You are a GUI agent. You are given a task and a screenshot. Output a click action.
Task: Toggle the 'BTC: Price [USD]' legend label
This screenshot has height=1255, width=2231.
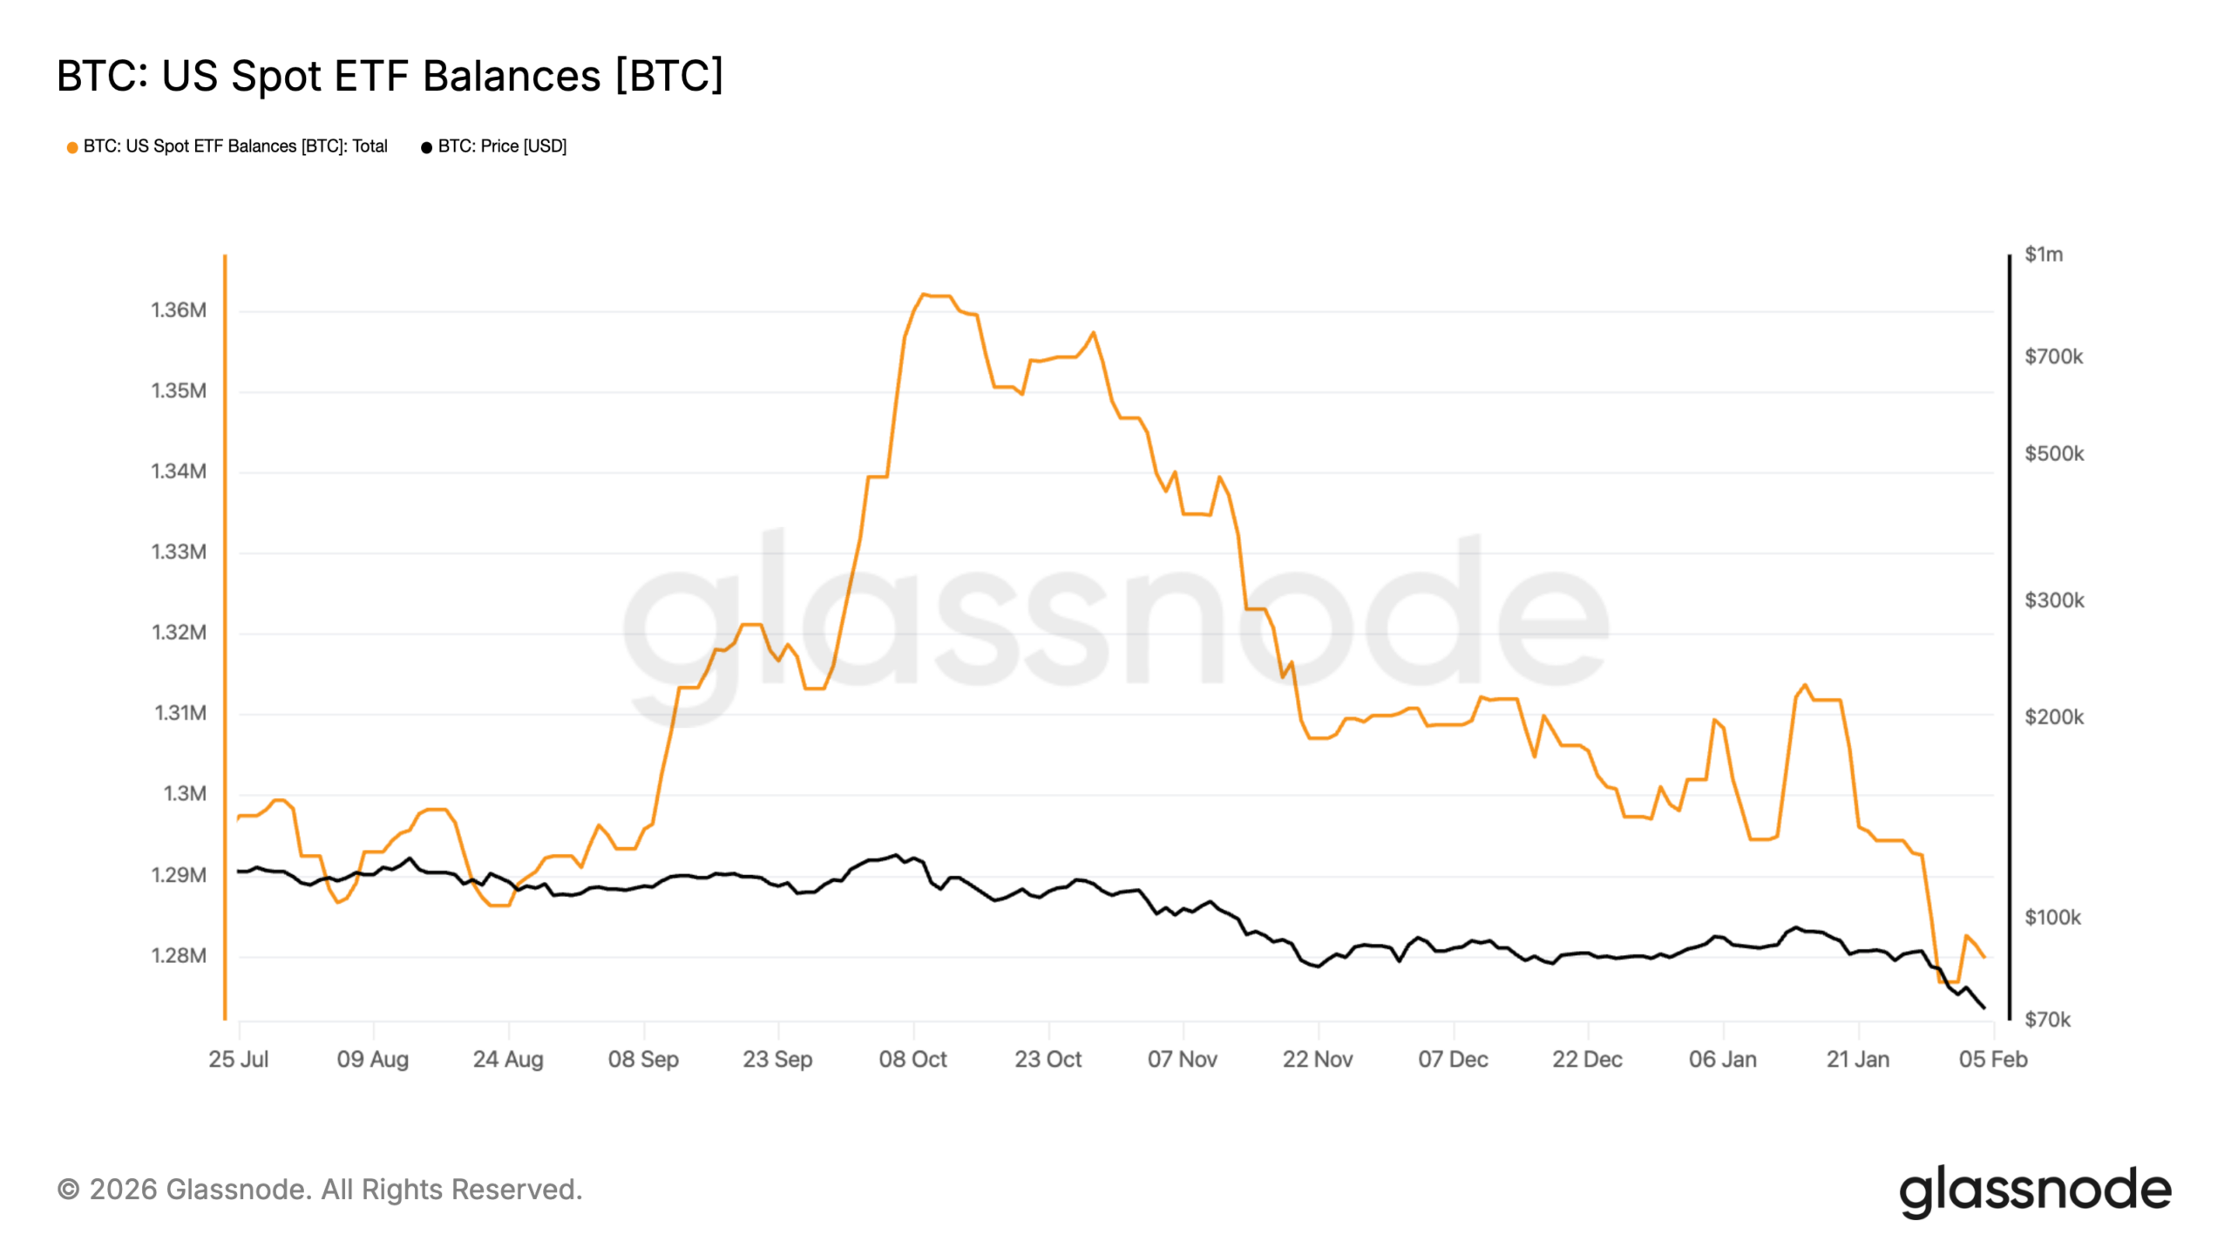(502, 146)
